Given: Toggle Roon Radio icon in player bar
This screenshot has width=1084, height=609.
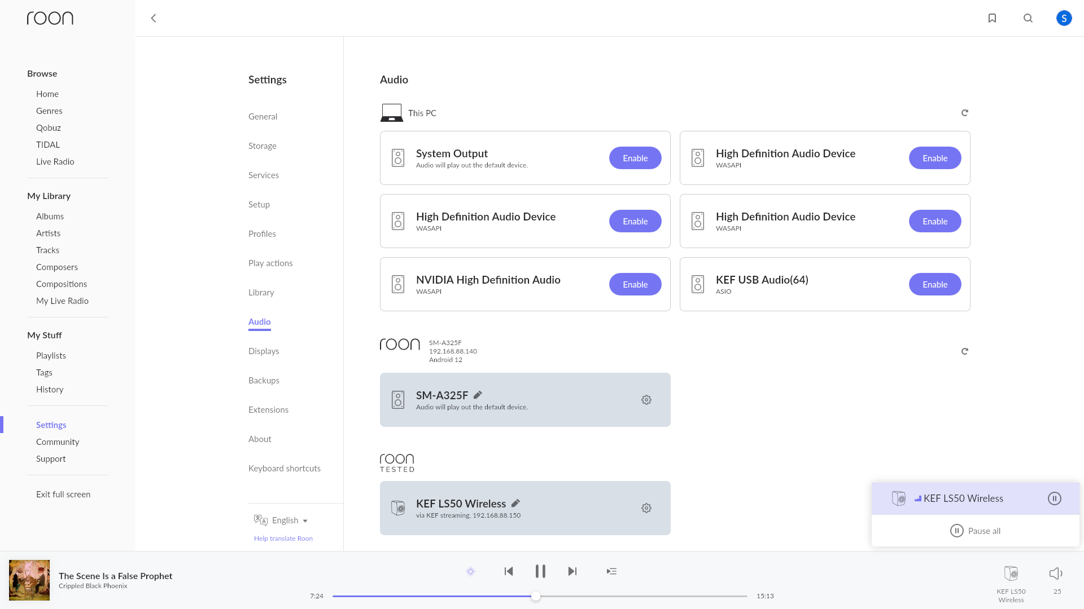Looking at the screenshot, I should (x=470, y=571).
